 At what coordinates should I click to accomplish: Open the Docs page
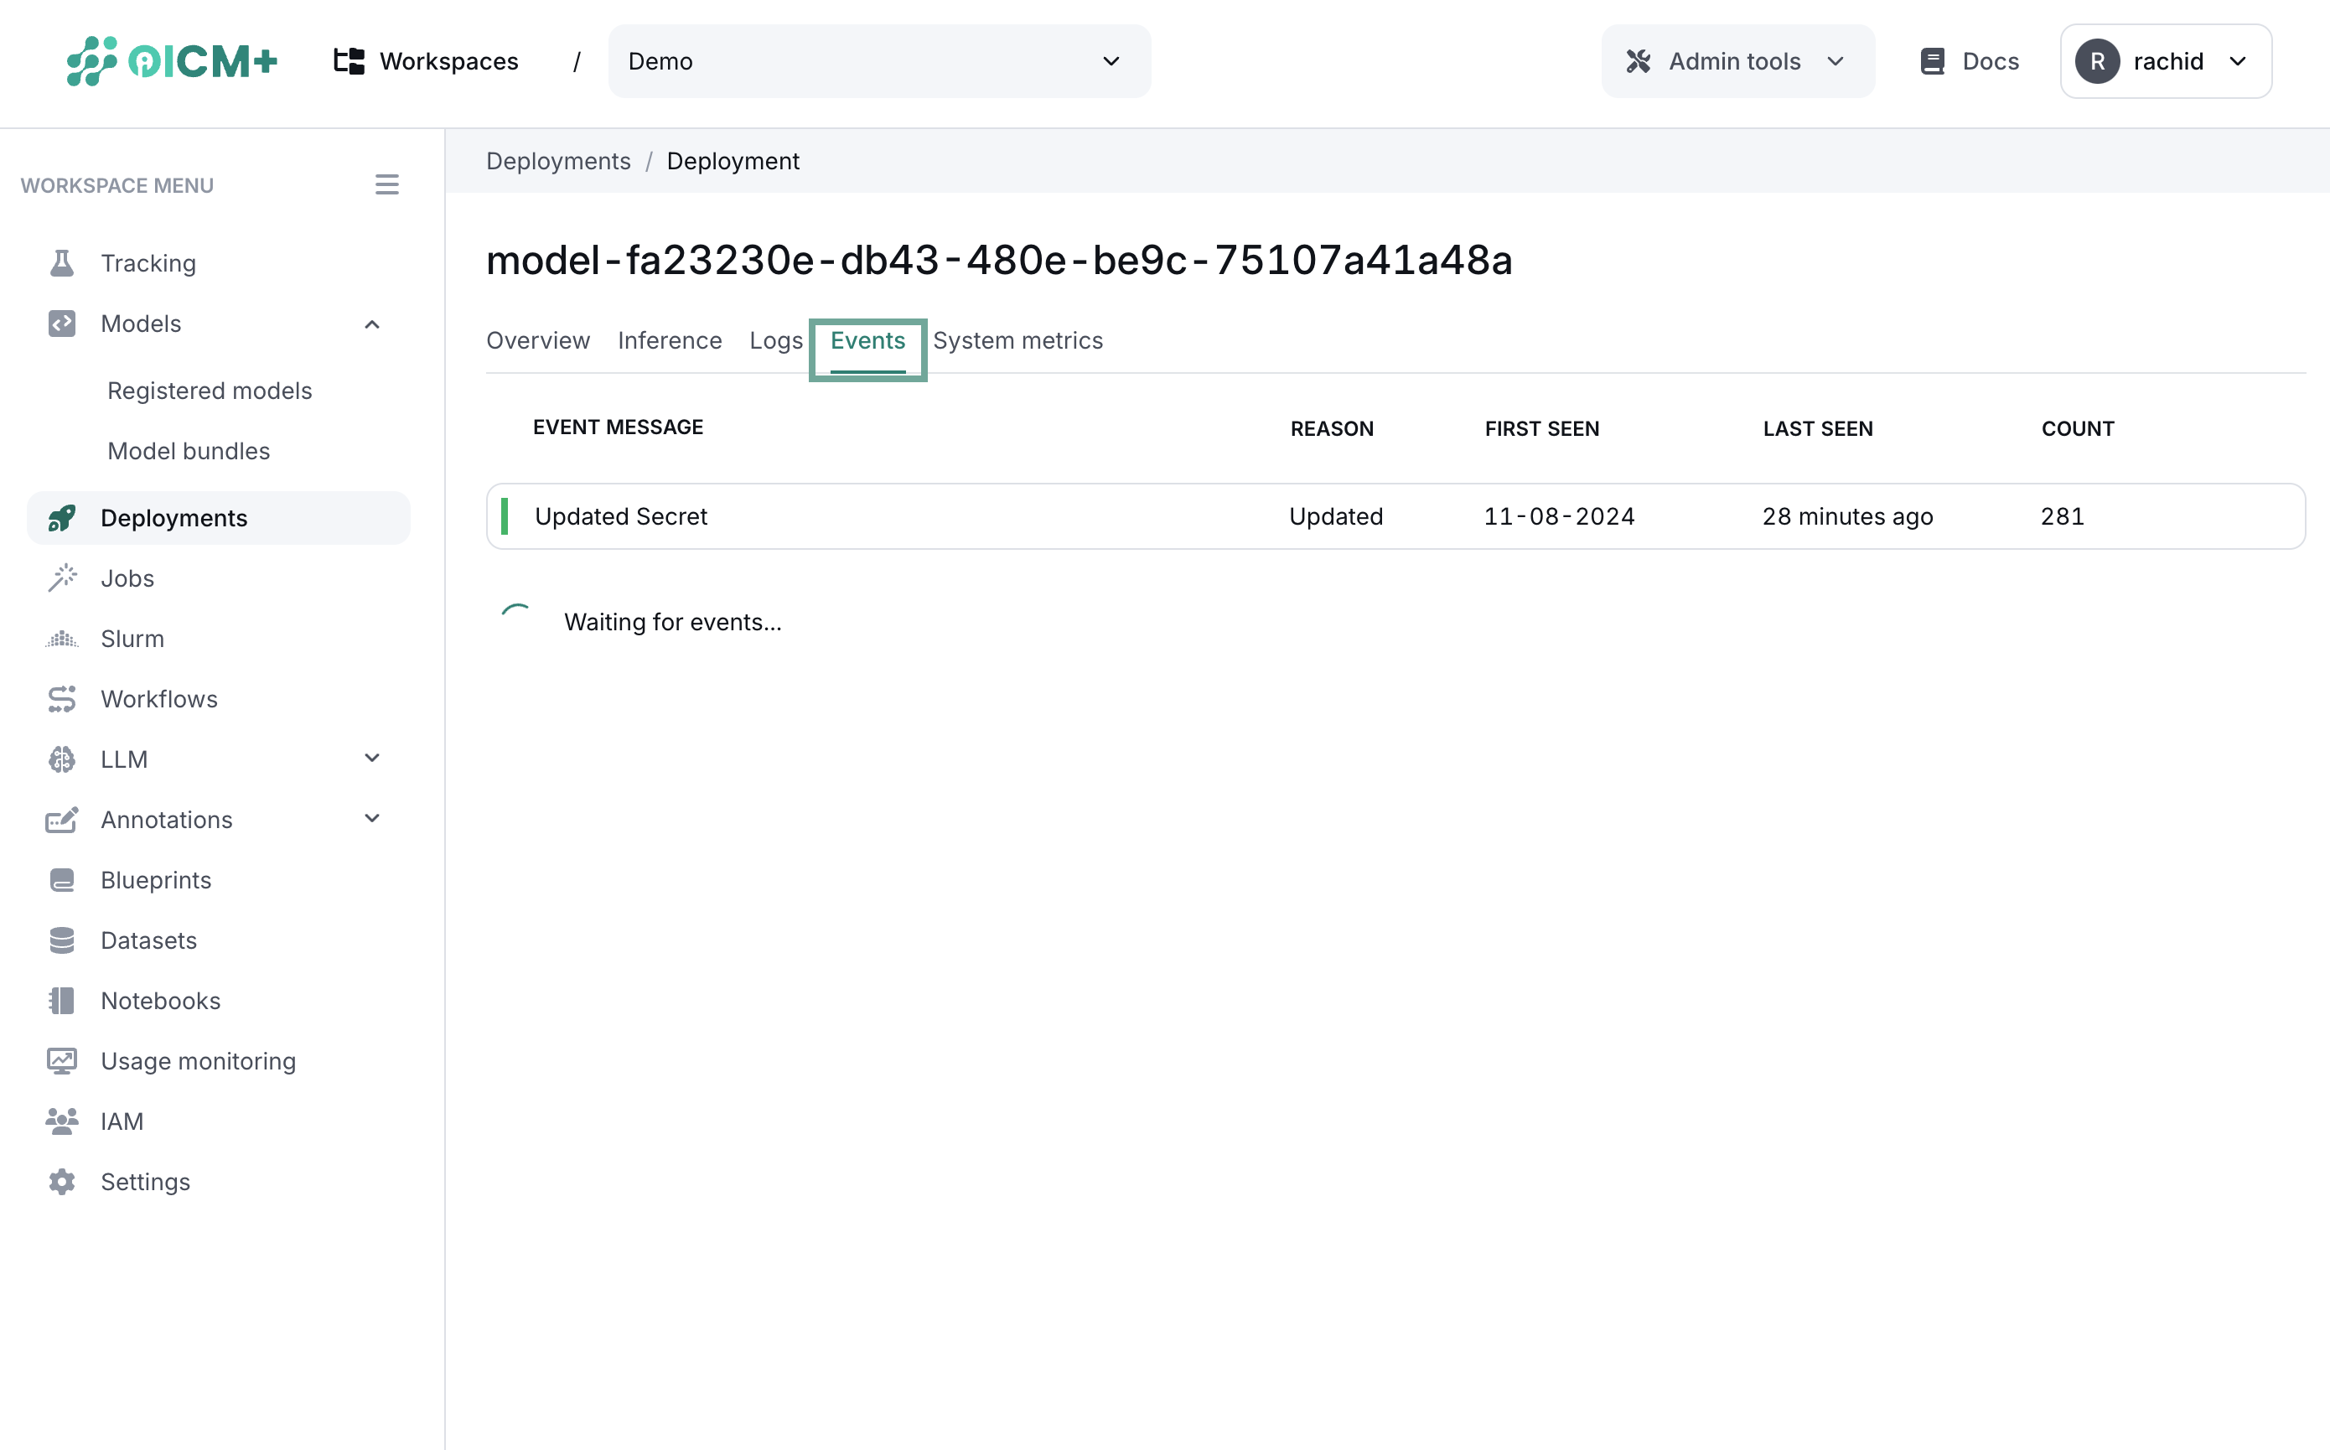click(x=1969, y=61)
